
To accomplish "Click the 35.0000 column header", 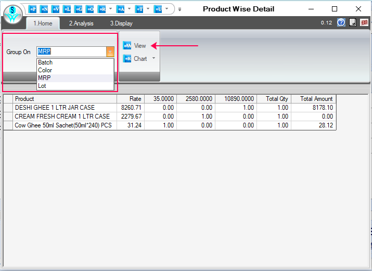I will [160, 99].
